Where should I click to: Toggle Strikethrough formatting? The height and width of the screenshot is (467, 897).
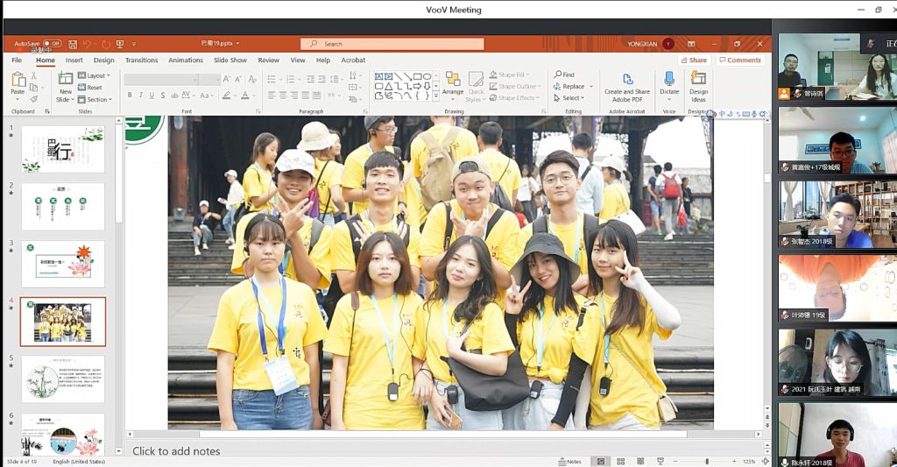pyautogui.click(x=174, y=96)
